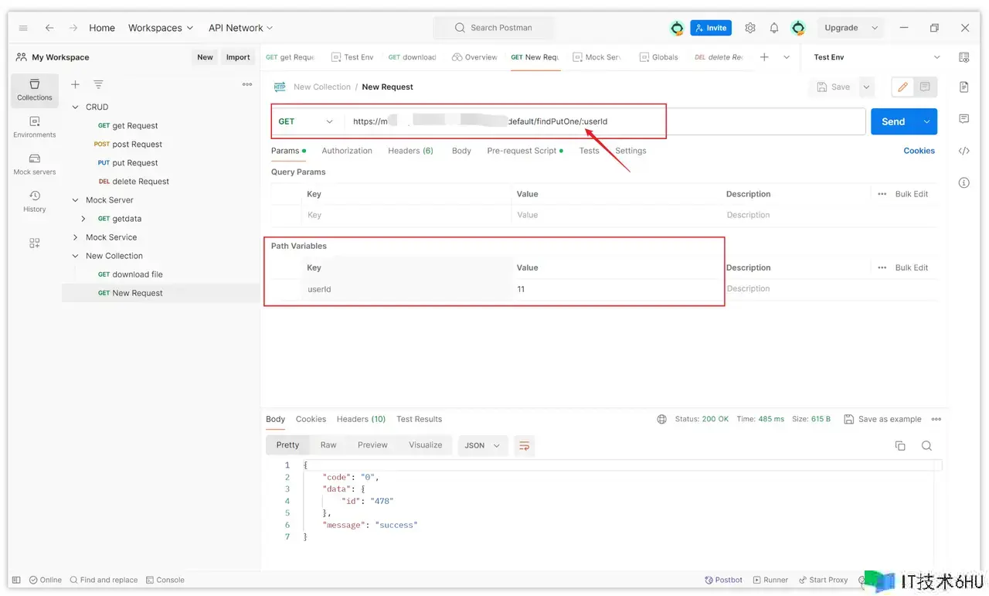Open the Workspaces dropdown
This screenshot has width=989, height=596.
click(161, 28)
